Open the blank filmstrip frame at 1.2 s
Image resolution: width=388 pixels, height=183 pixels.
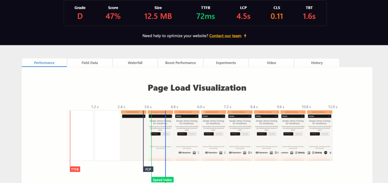pos(80,135)
